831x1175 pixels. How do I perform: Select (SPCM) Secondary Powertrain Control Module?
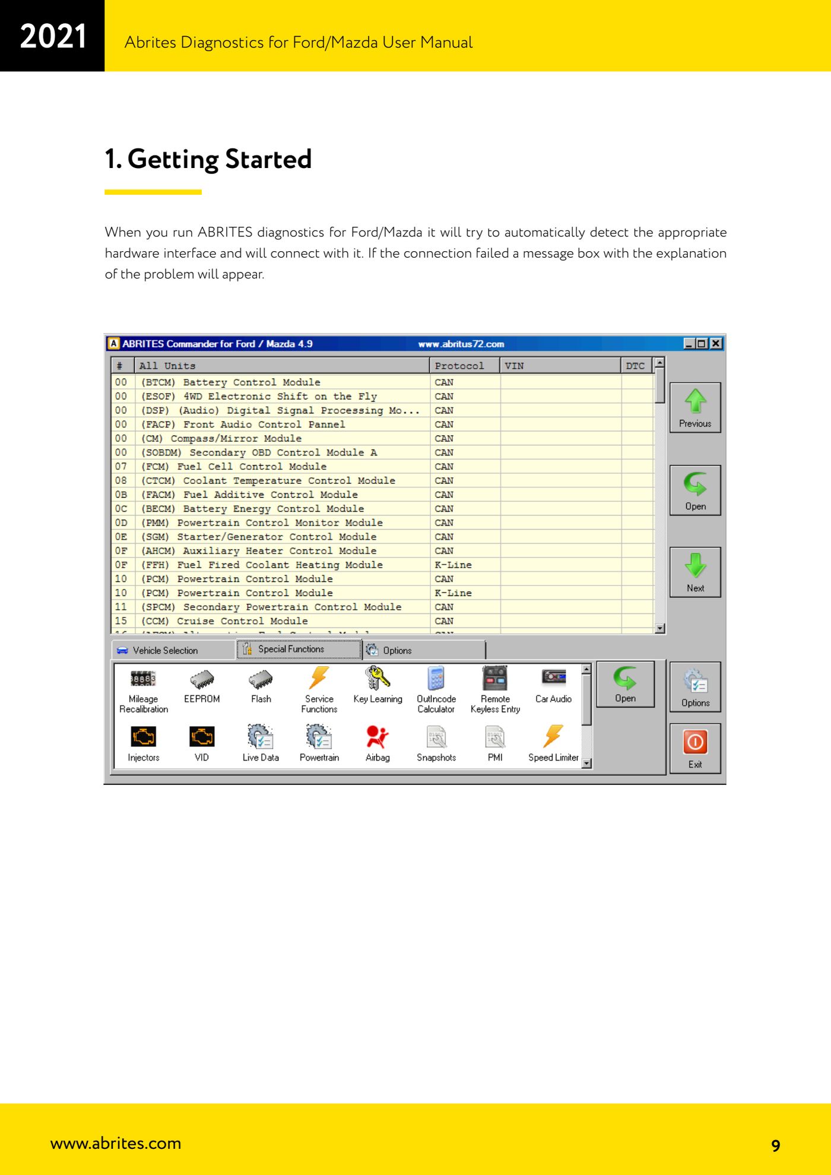point(383,607)
